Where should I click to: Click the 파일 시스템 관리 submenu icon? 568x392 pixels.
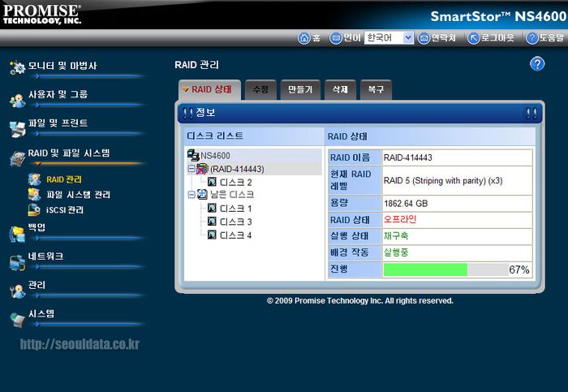pyautogui.click(x=34, y=195)
